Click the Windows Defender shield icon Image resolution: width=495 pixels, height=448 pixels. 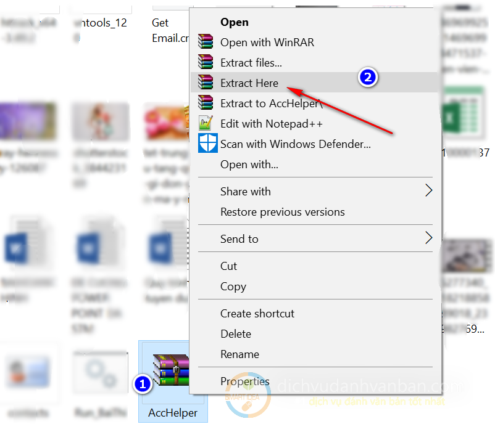point(207,144)
